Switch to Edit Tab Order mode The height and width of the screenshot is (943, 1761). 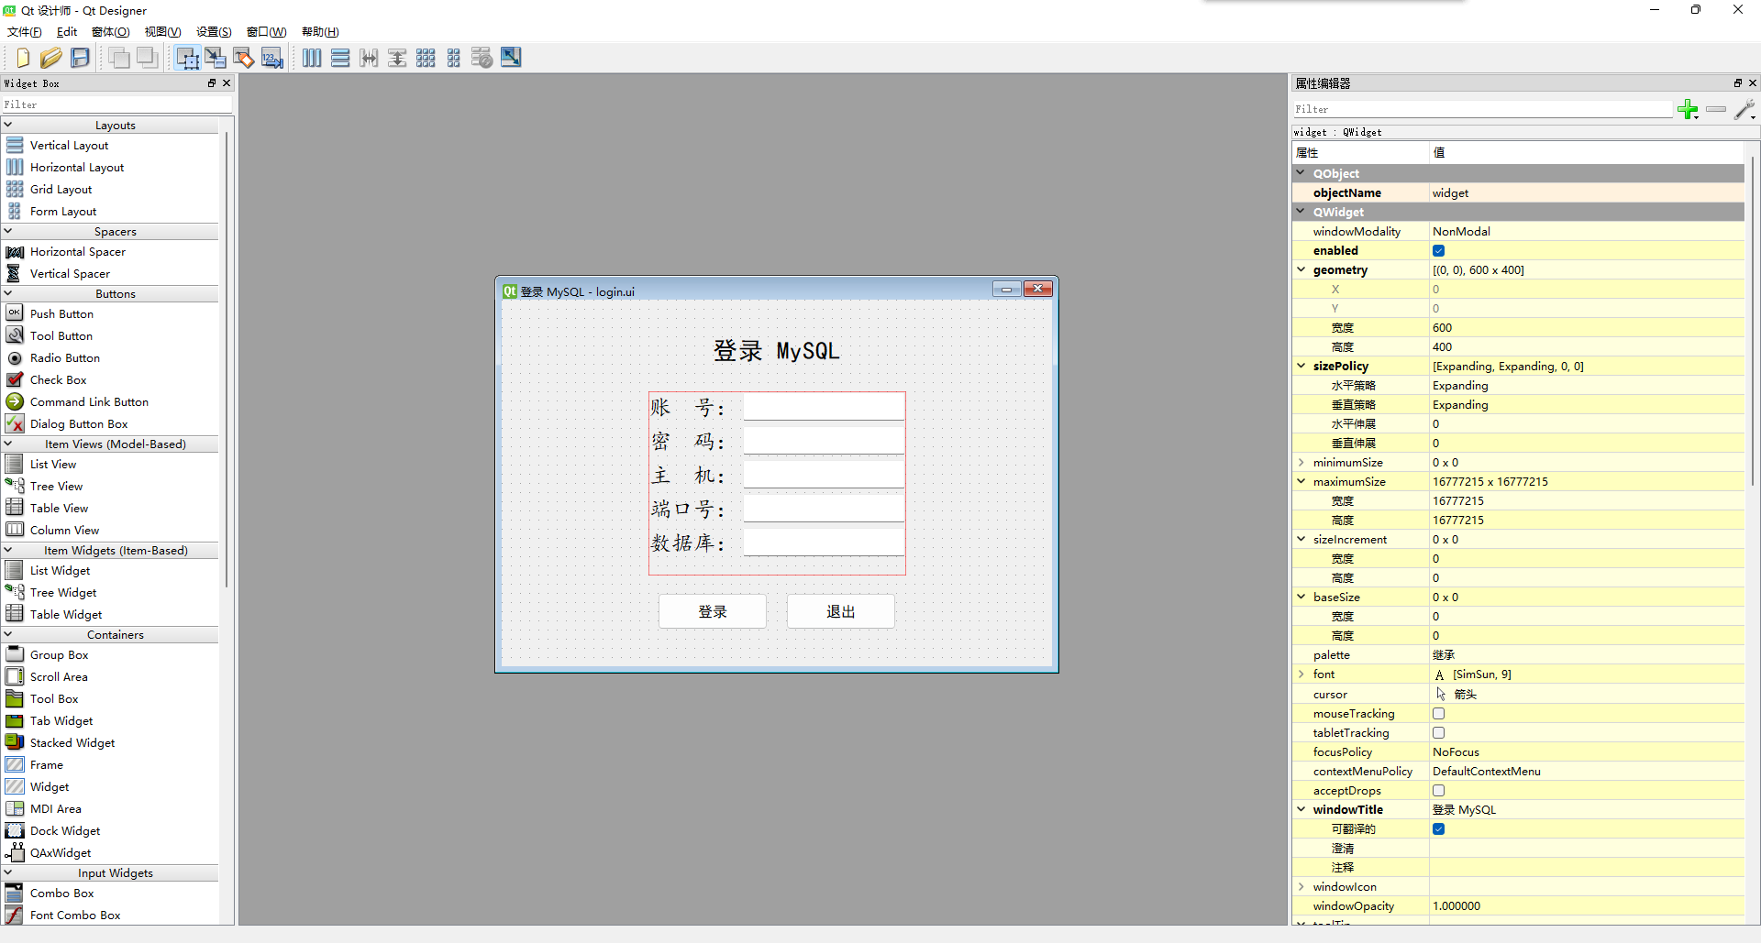(x=271, y=57)
